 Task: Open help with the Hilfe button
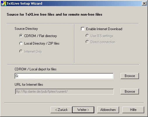coord(133,110)
